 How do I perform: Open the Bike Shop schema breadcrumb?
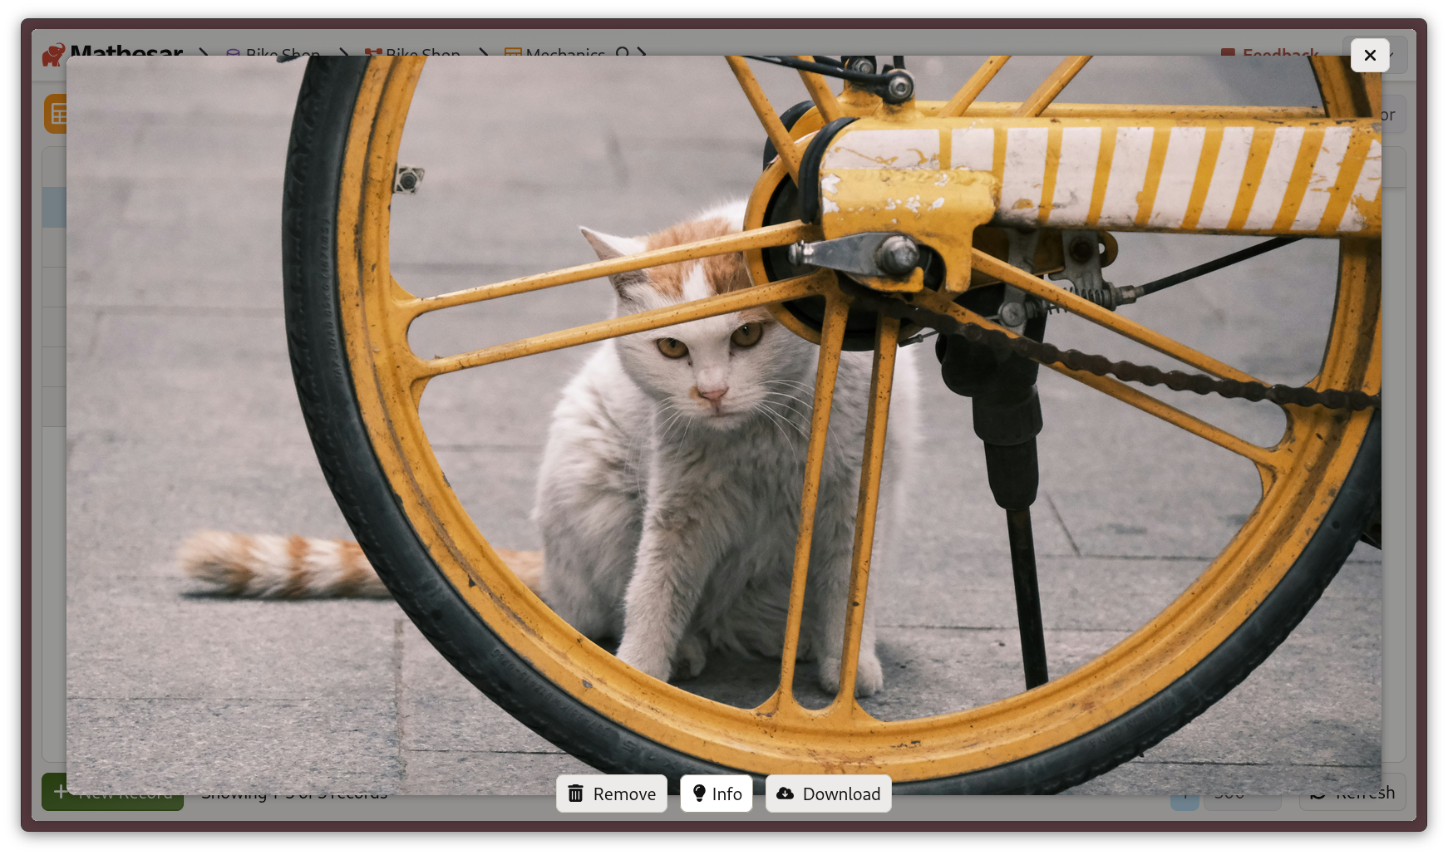pos(413,53)
